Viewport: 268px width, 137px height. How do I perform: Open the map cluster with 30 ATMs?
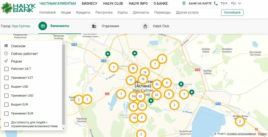133,68
